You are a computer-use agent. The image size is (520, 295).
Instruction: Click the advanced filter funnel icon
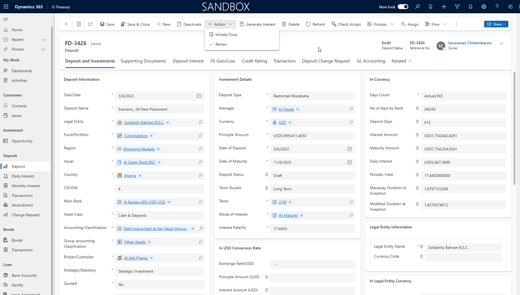pos(457,7)
